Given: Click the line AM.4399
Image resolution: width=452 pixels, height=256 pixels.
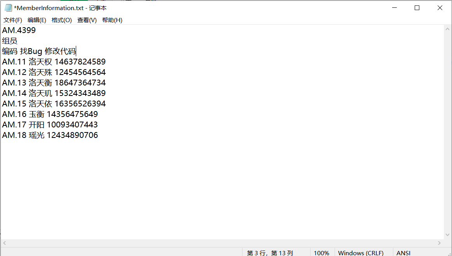Looking at the screenshot, I should coord(19,30).
